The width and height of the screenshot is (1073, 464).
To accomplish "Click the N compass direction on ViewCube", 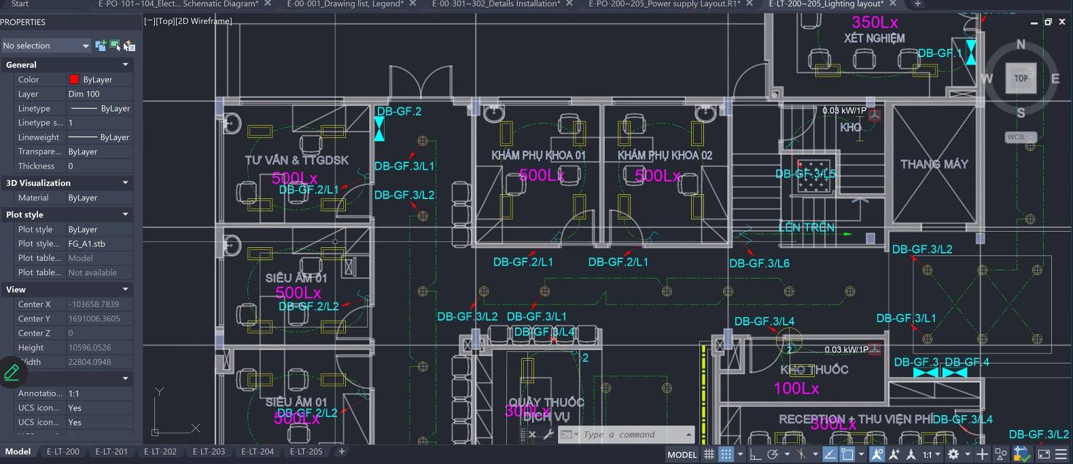I will [x=1021, y=45].
